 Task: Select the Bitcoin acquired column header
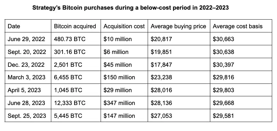75,26
